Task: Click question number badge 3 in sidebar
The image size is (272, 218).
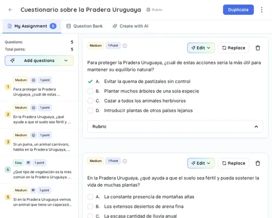Action: pyautogui.click(x=8, y=142)
